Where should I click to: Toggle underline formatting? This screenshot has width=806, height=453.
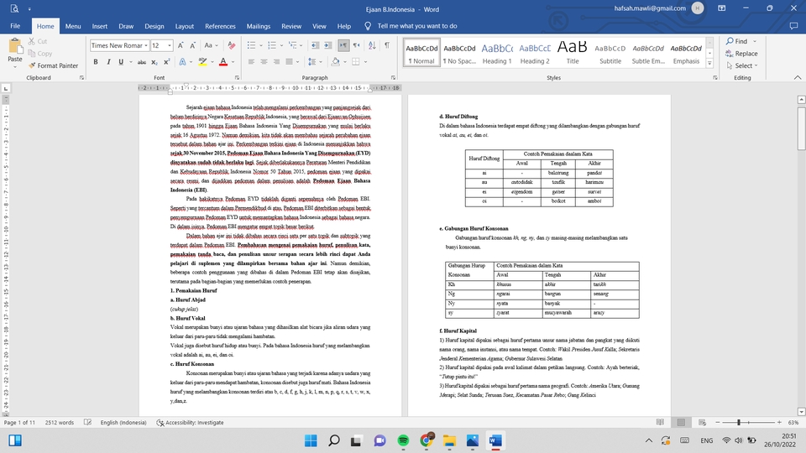(121, 62)
